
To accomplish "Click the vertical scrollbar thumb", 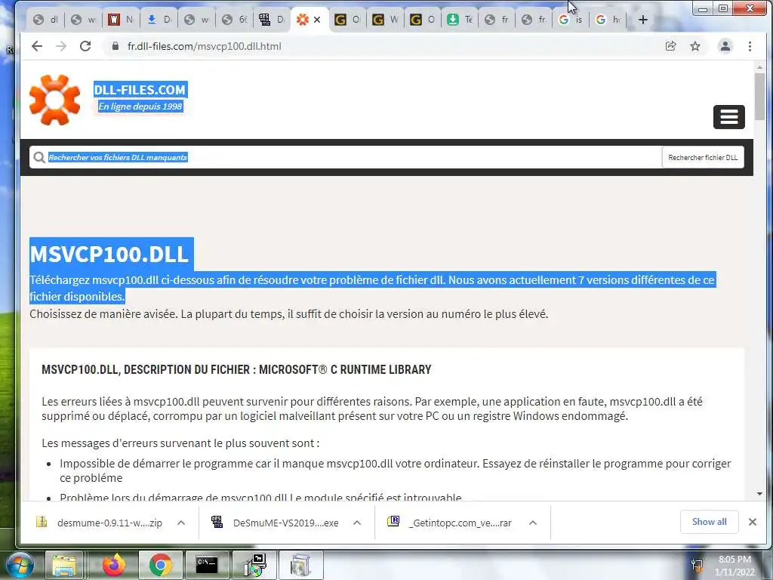I will (759, 97).
